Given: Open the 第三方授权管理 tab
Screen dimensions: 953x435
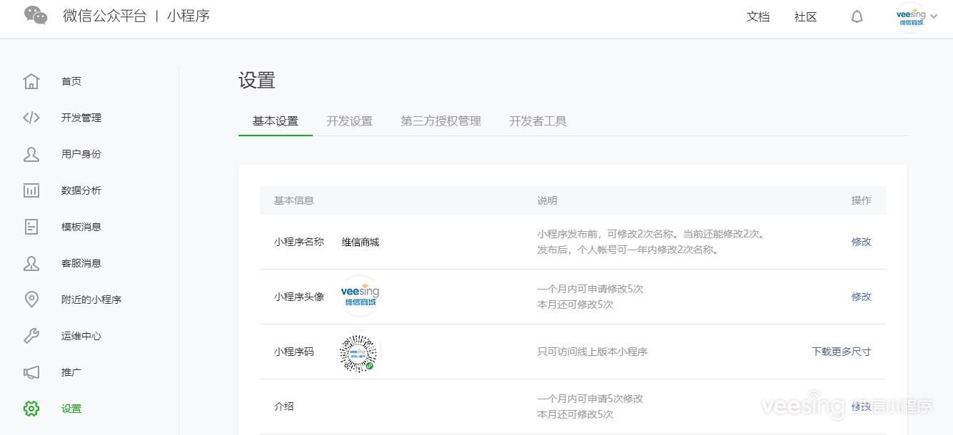Looking at the screenshot, I should click(440, 121).
